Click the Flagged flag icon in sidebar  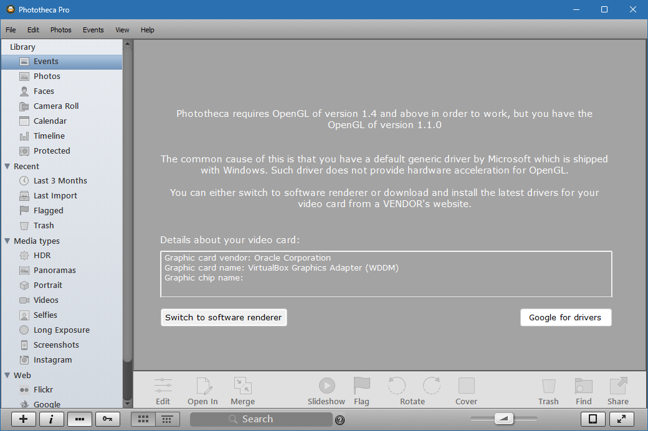pos(24,210)
